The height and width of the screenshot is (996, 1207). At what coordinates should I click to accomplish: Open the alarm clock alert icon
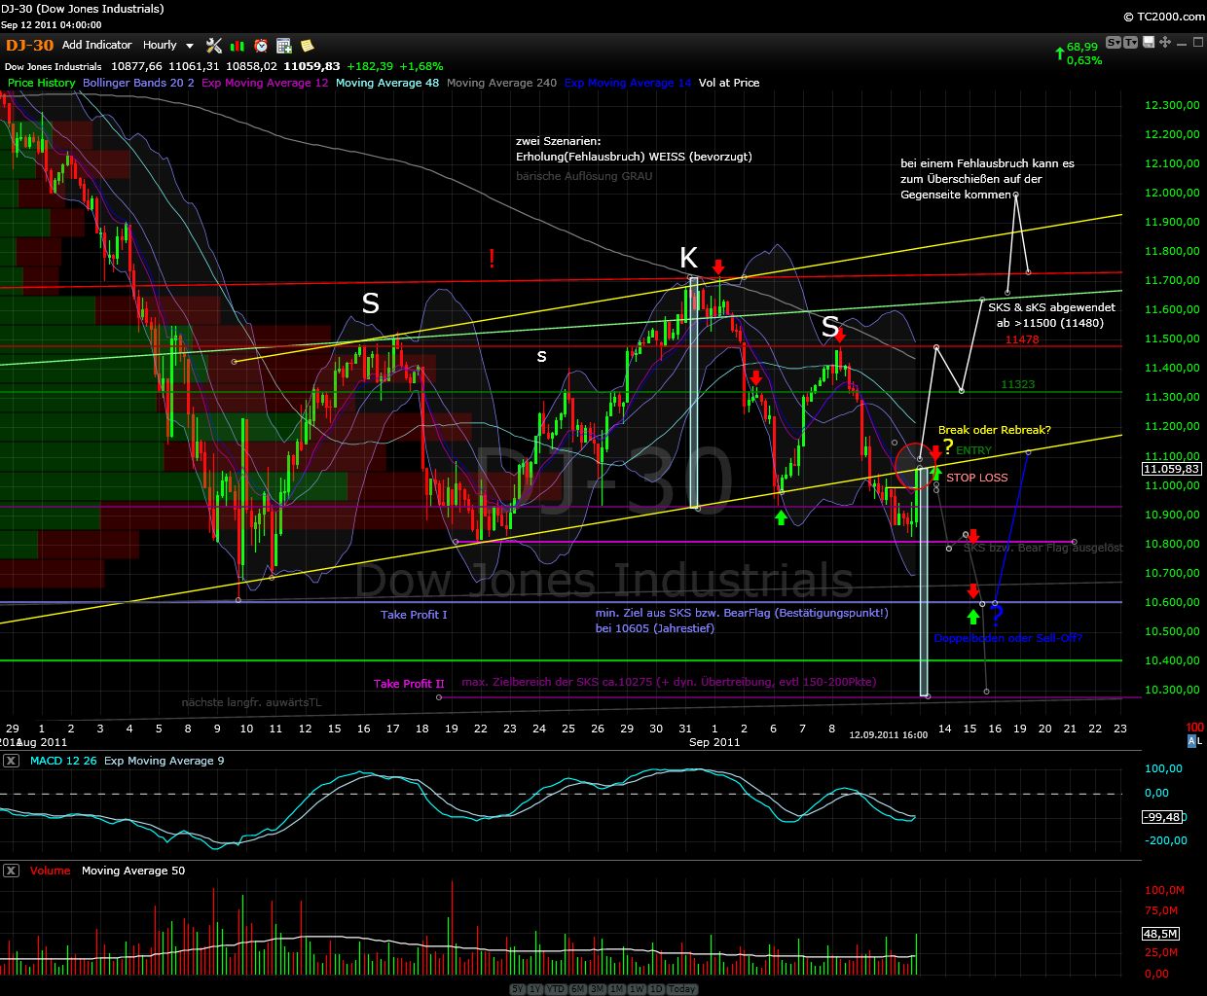click(261, 46)
